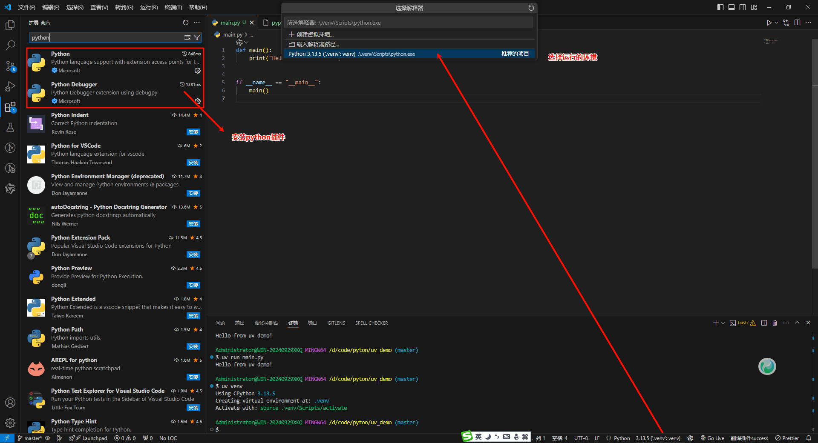Select Python 3.13.5 .venv interpreter
818x443 pixels.
point(409,54)
